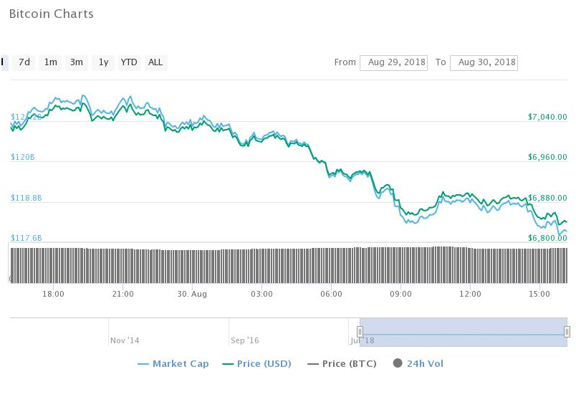Click the Nov '14 navigator label area
The width and height of the screenshot is (576, 397).
(x=125, y=340)
